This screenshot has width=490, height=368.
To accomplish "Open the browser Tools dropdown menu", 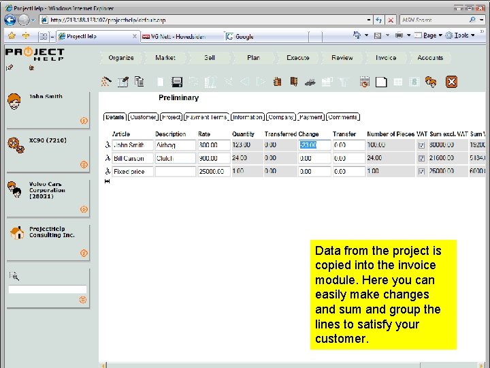I will tap(461, 35).
